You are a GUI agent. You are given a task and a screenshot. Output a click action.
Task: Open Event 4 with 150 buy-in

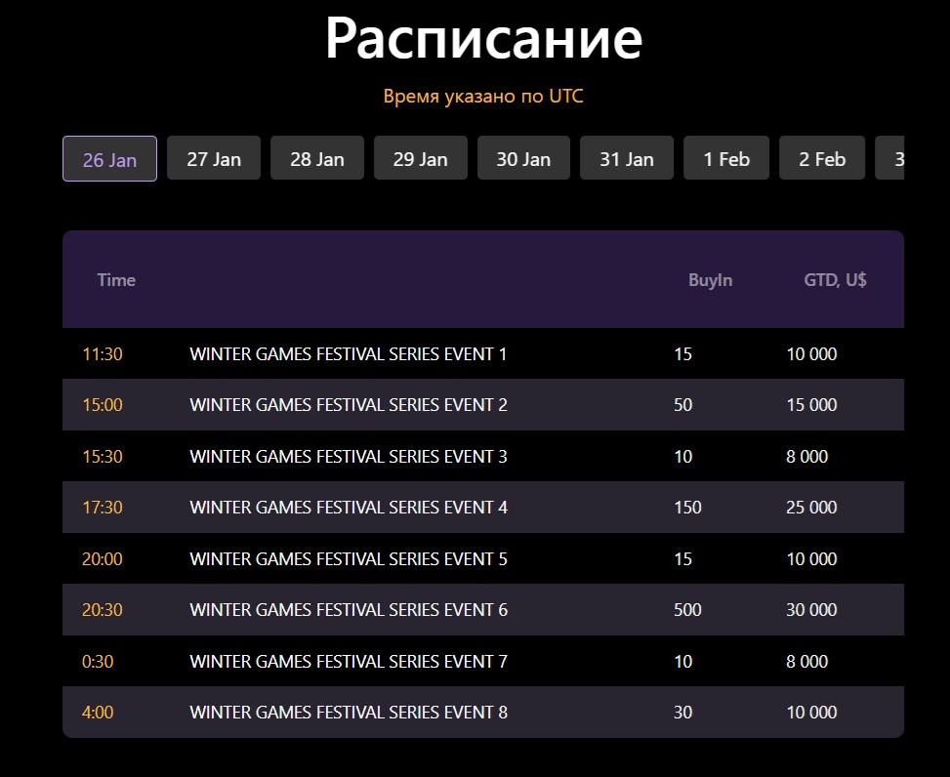pyautogui.click(x=349, y=508)
